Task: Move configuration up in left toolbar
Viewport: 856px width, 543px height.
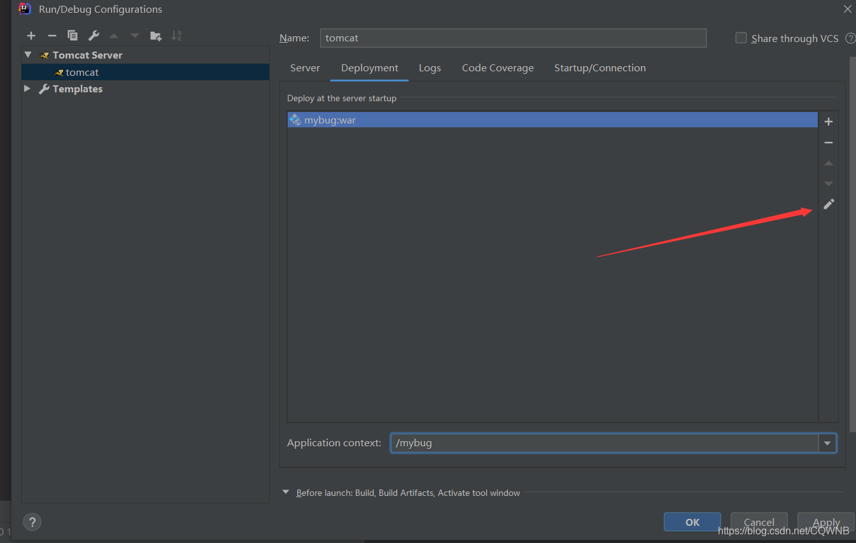Action: tap(114, 36)
